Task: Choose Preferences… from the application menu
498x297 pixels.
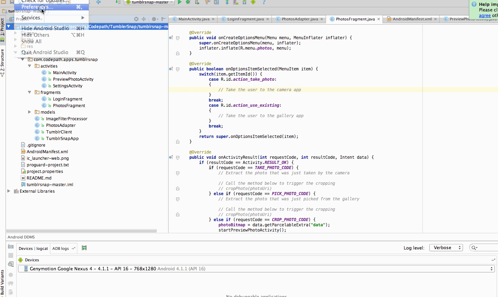Action: pyautogui.click(x=51, y=7)
